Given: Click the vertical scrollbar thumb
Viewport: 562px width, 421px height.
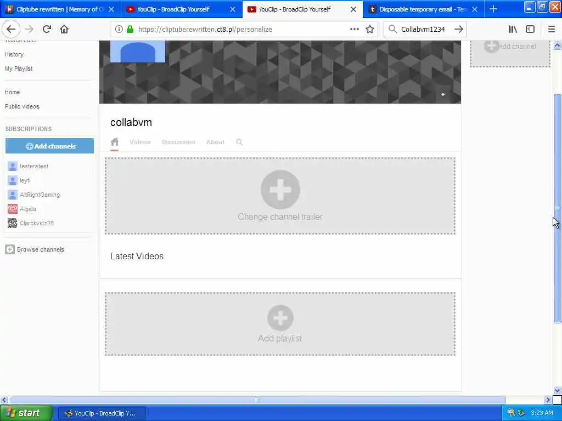Looking at the screenshot, I should (557, 208).
